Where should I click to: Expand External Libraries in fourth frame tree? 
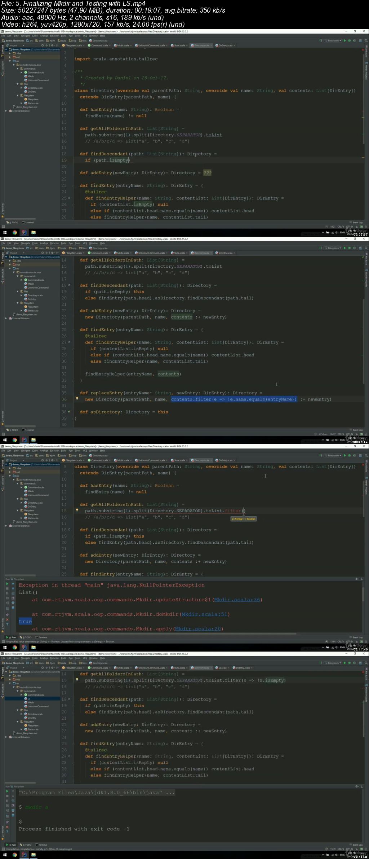click(x=6, y=737)
